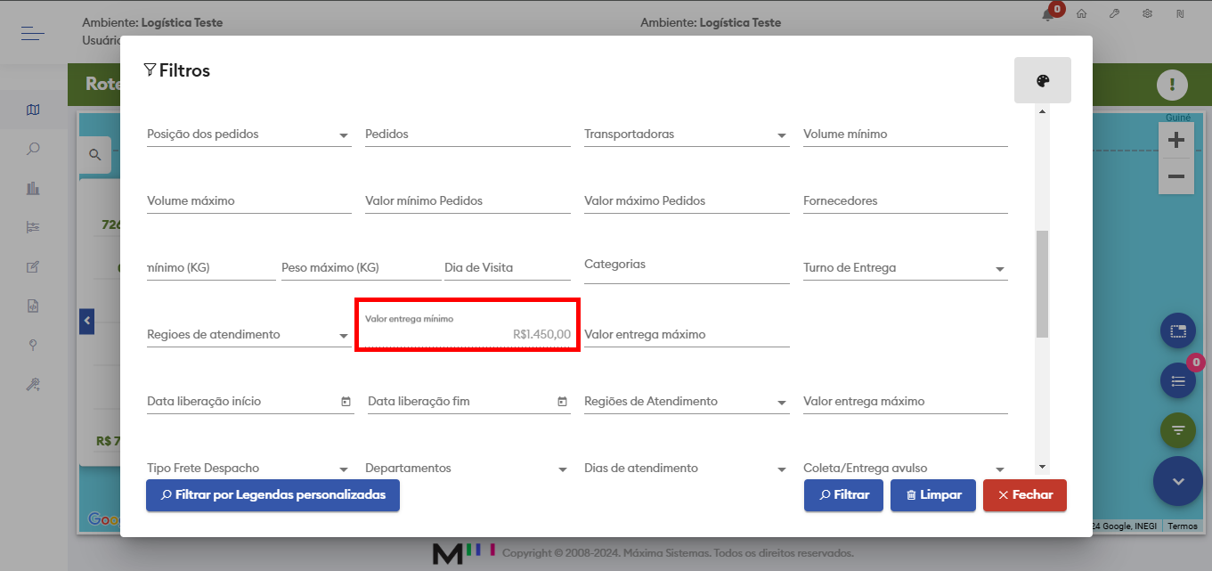This screenshot has height=571, width=1212.
Task: Click the N-shaped logo icon in header
Action: (1180, 14)
